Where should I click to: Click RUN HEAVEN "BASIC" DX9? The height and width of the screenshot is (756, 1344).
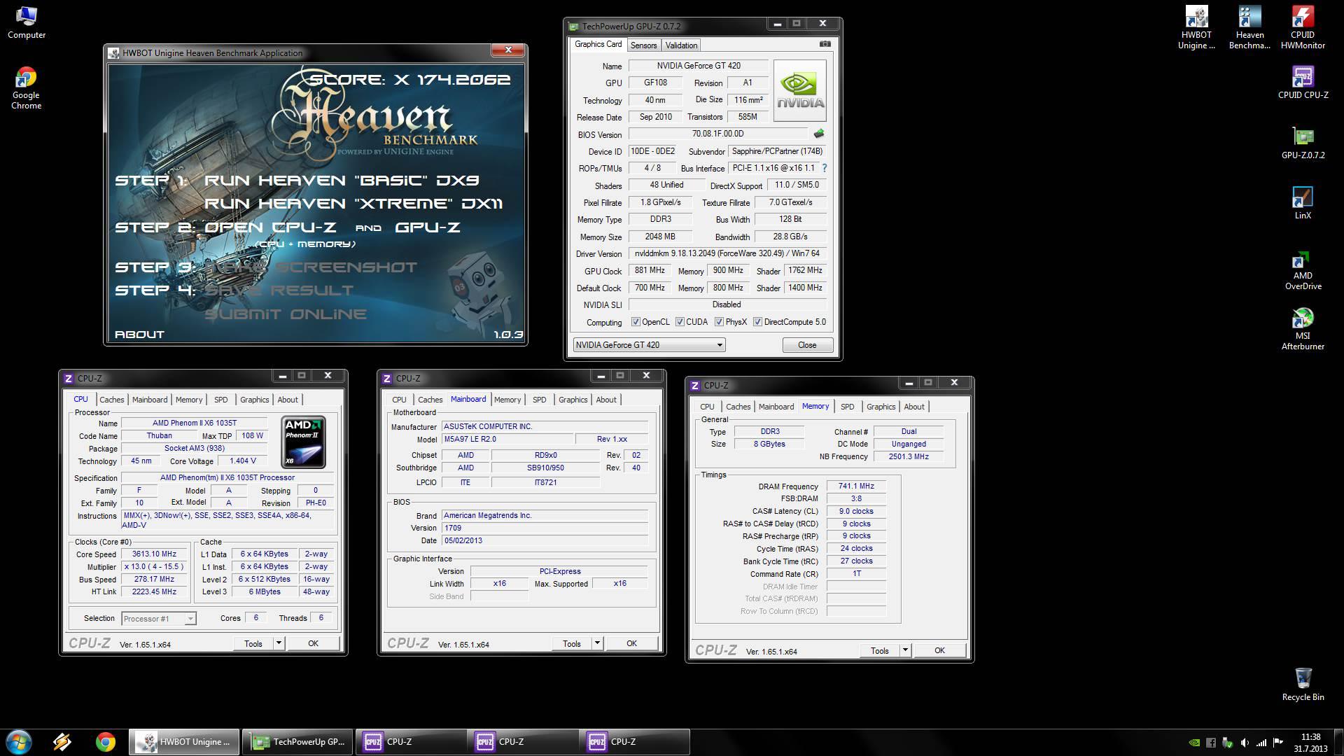(342, 181)
